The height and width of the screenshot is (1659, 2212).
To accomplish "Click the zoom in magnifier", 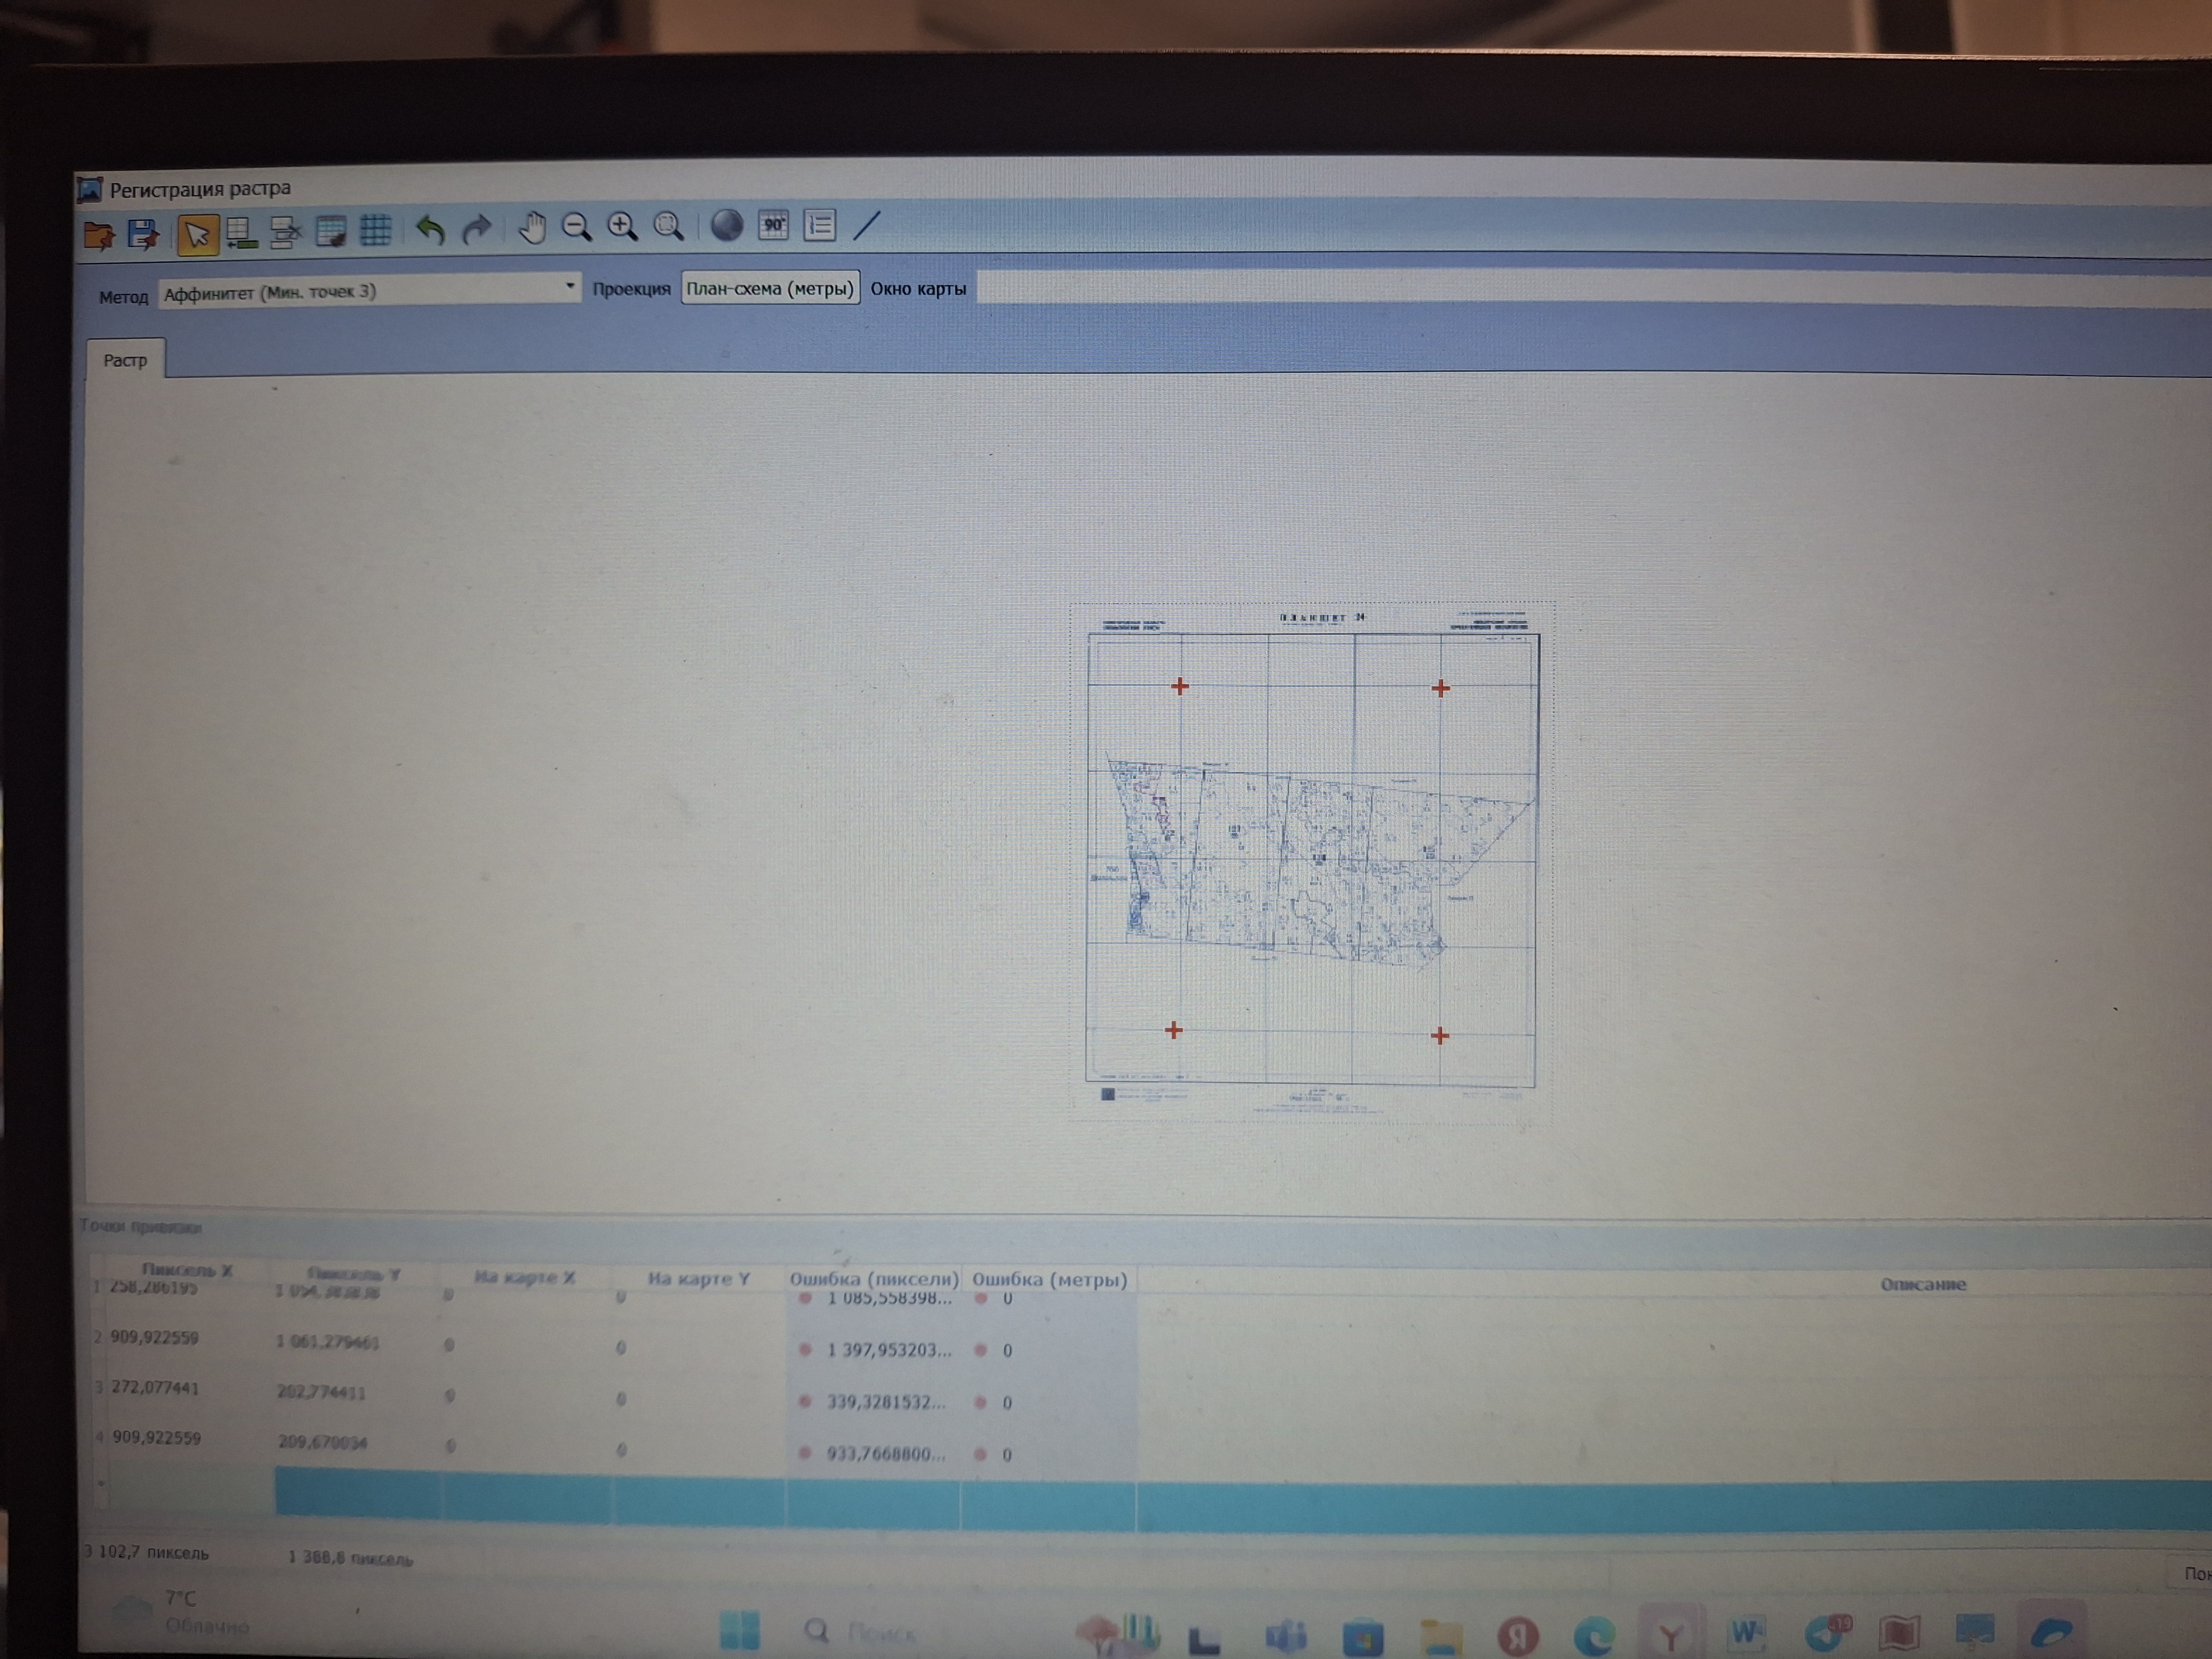I will (x=622, y=227).
